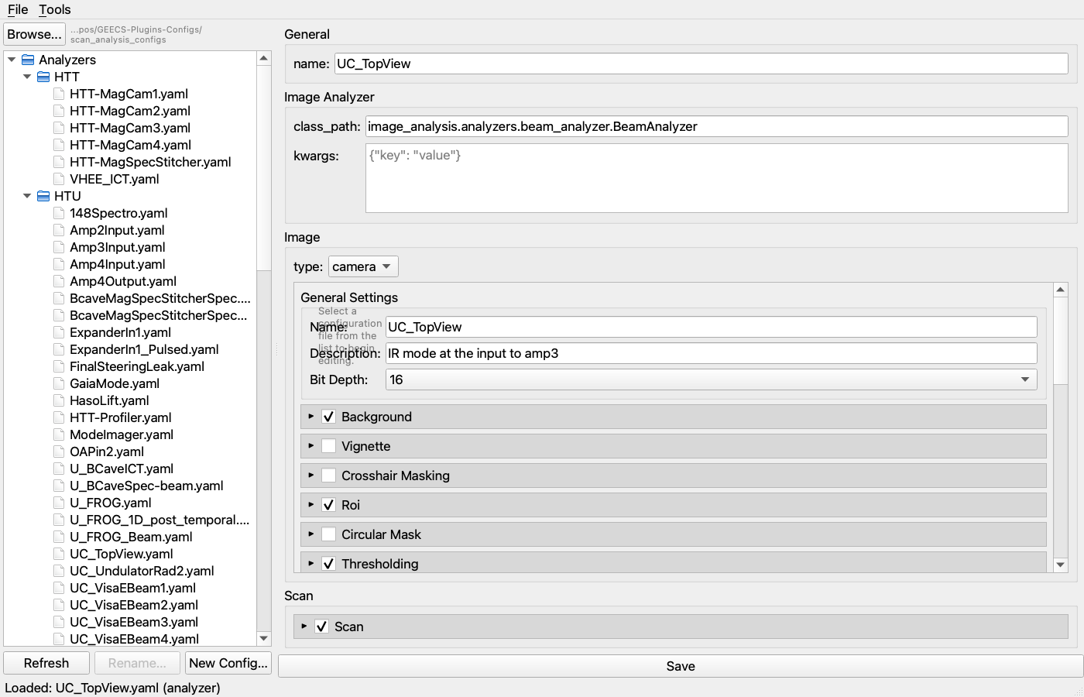Screen dimensions: 1084x697
Task: Uncheck the Thresholding checkbox
Action: coord(328,564)
